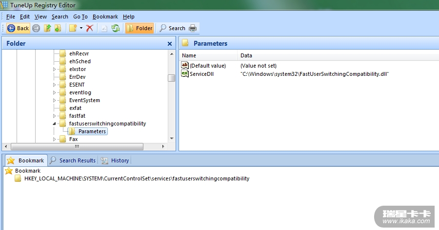
Task: Switch to the Search Results tab
Action: coord(73,160)
